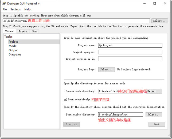This screenshot has width=172, height=139.
Task: Click the Previous button
Action: point(72,124)
